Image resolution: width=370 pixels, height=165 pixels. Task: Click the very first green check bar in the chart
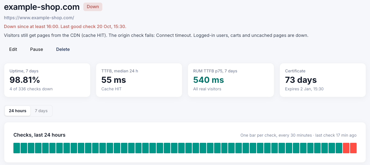(17, 148)
